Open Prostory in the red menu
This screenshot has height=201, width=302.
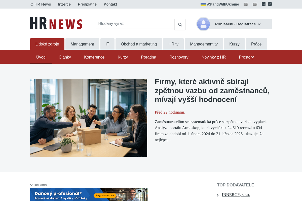coord(246,57)
